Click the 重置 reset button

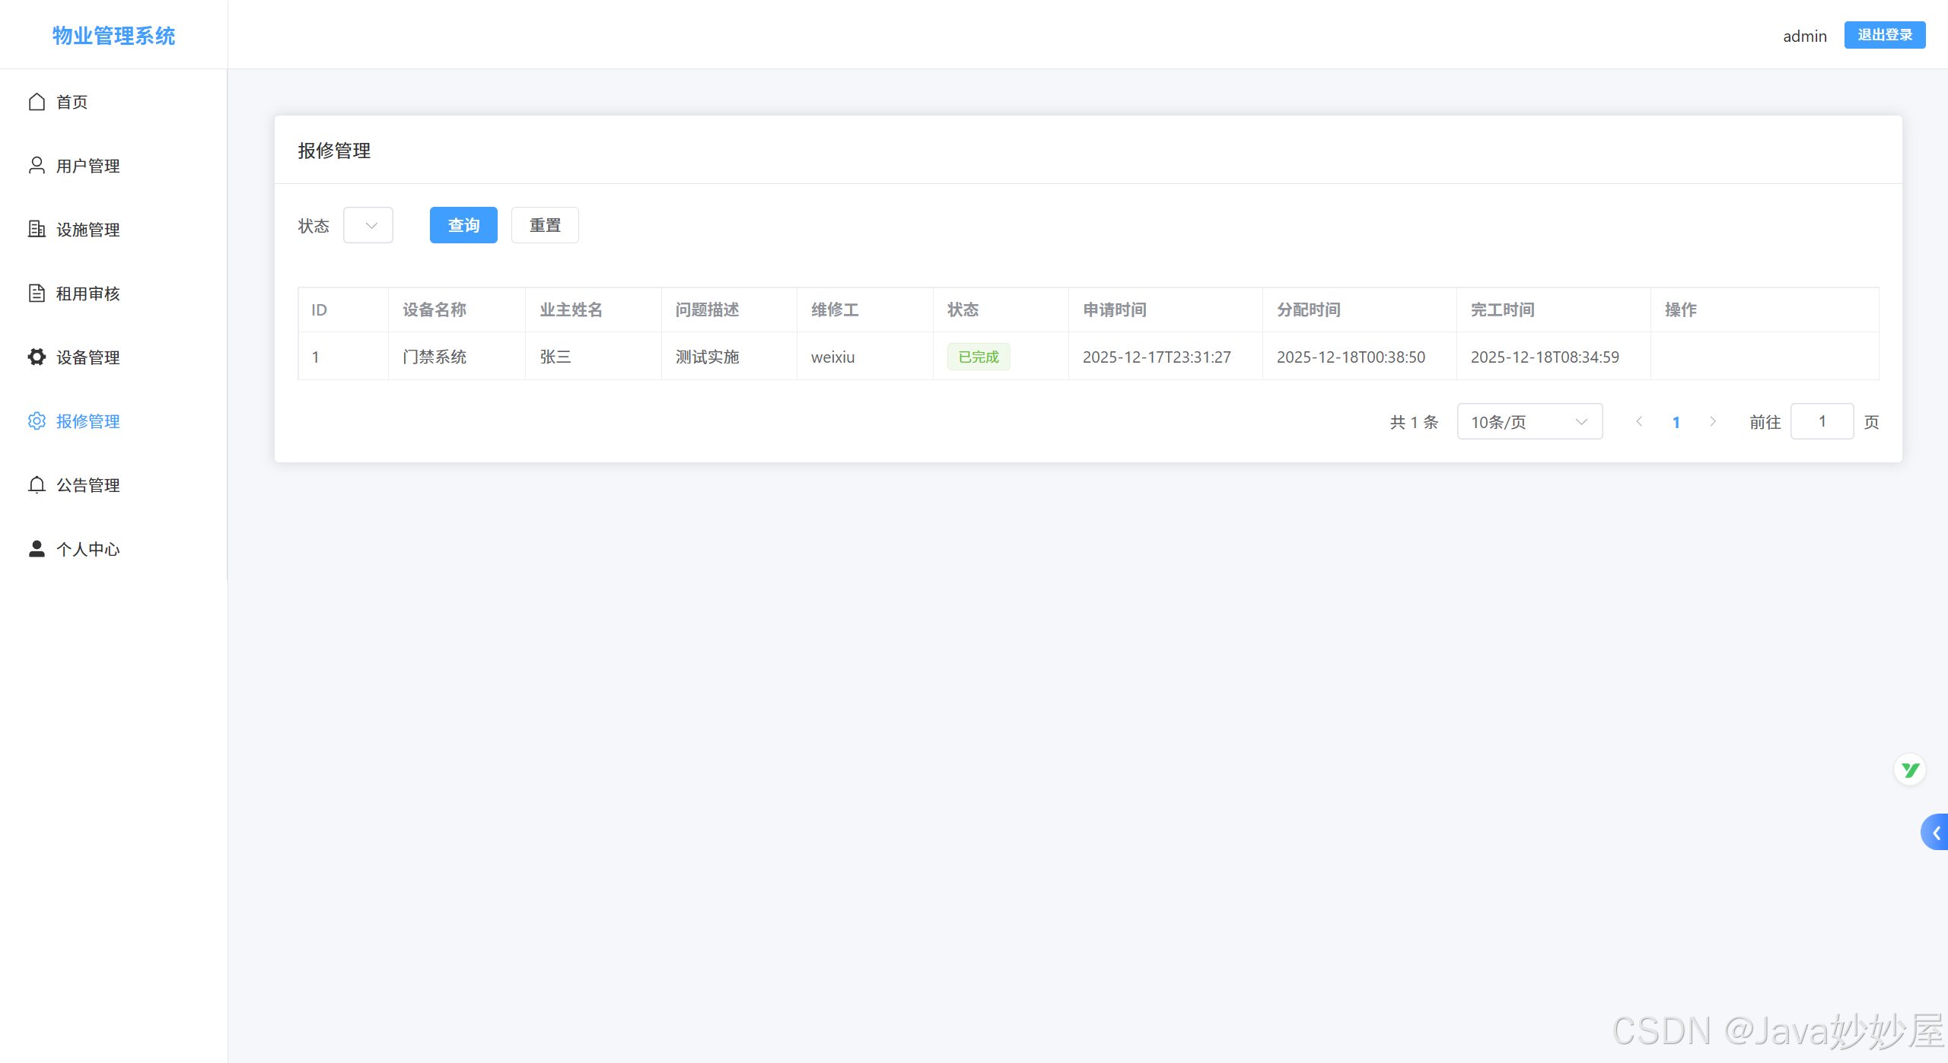click(x=545, y=225)
